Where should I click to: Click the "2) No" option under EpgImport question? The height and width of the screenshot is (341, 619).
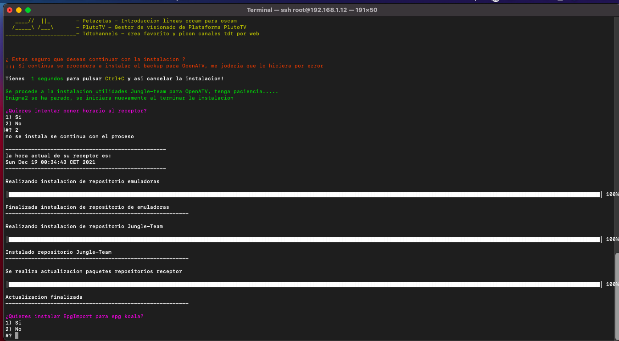click(x=13, y=330)
